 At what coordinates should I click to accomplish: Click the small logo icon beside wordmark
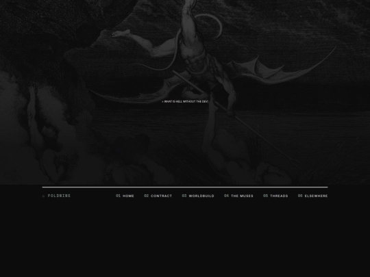(x=43, y=196)
